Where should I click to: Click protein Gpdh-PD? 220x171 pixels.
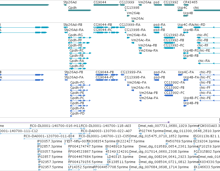click(x=78, y=113)
